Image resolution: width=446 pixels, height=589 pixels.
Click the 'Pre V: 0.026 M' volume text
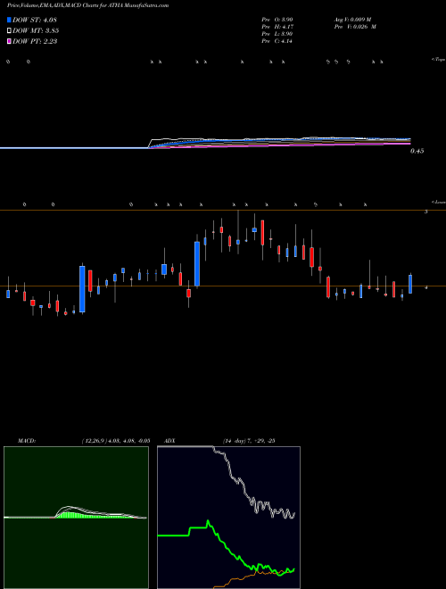(356, 27)
